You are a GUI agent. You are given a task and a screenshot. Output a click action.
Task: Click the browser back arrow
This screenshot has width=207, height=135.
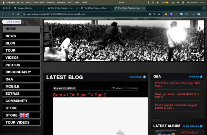(3, 14)
